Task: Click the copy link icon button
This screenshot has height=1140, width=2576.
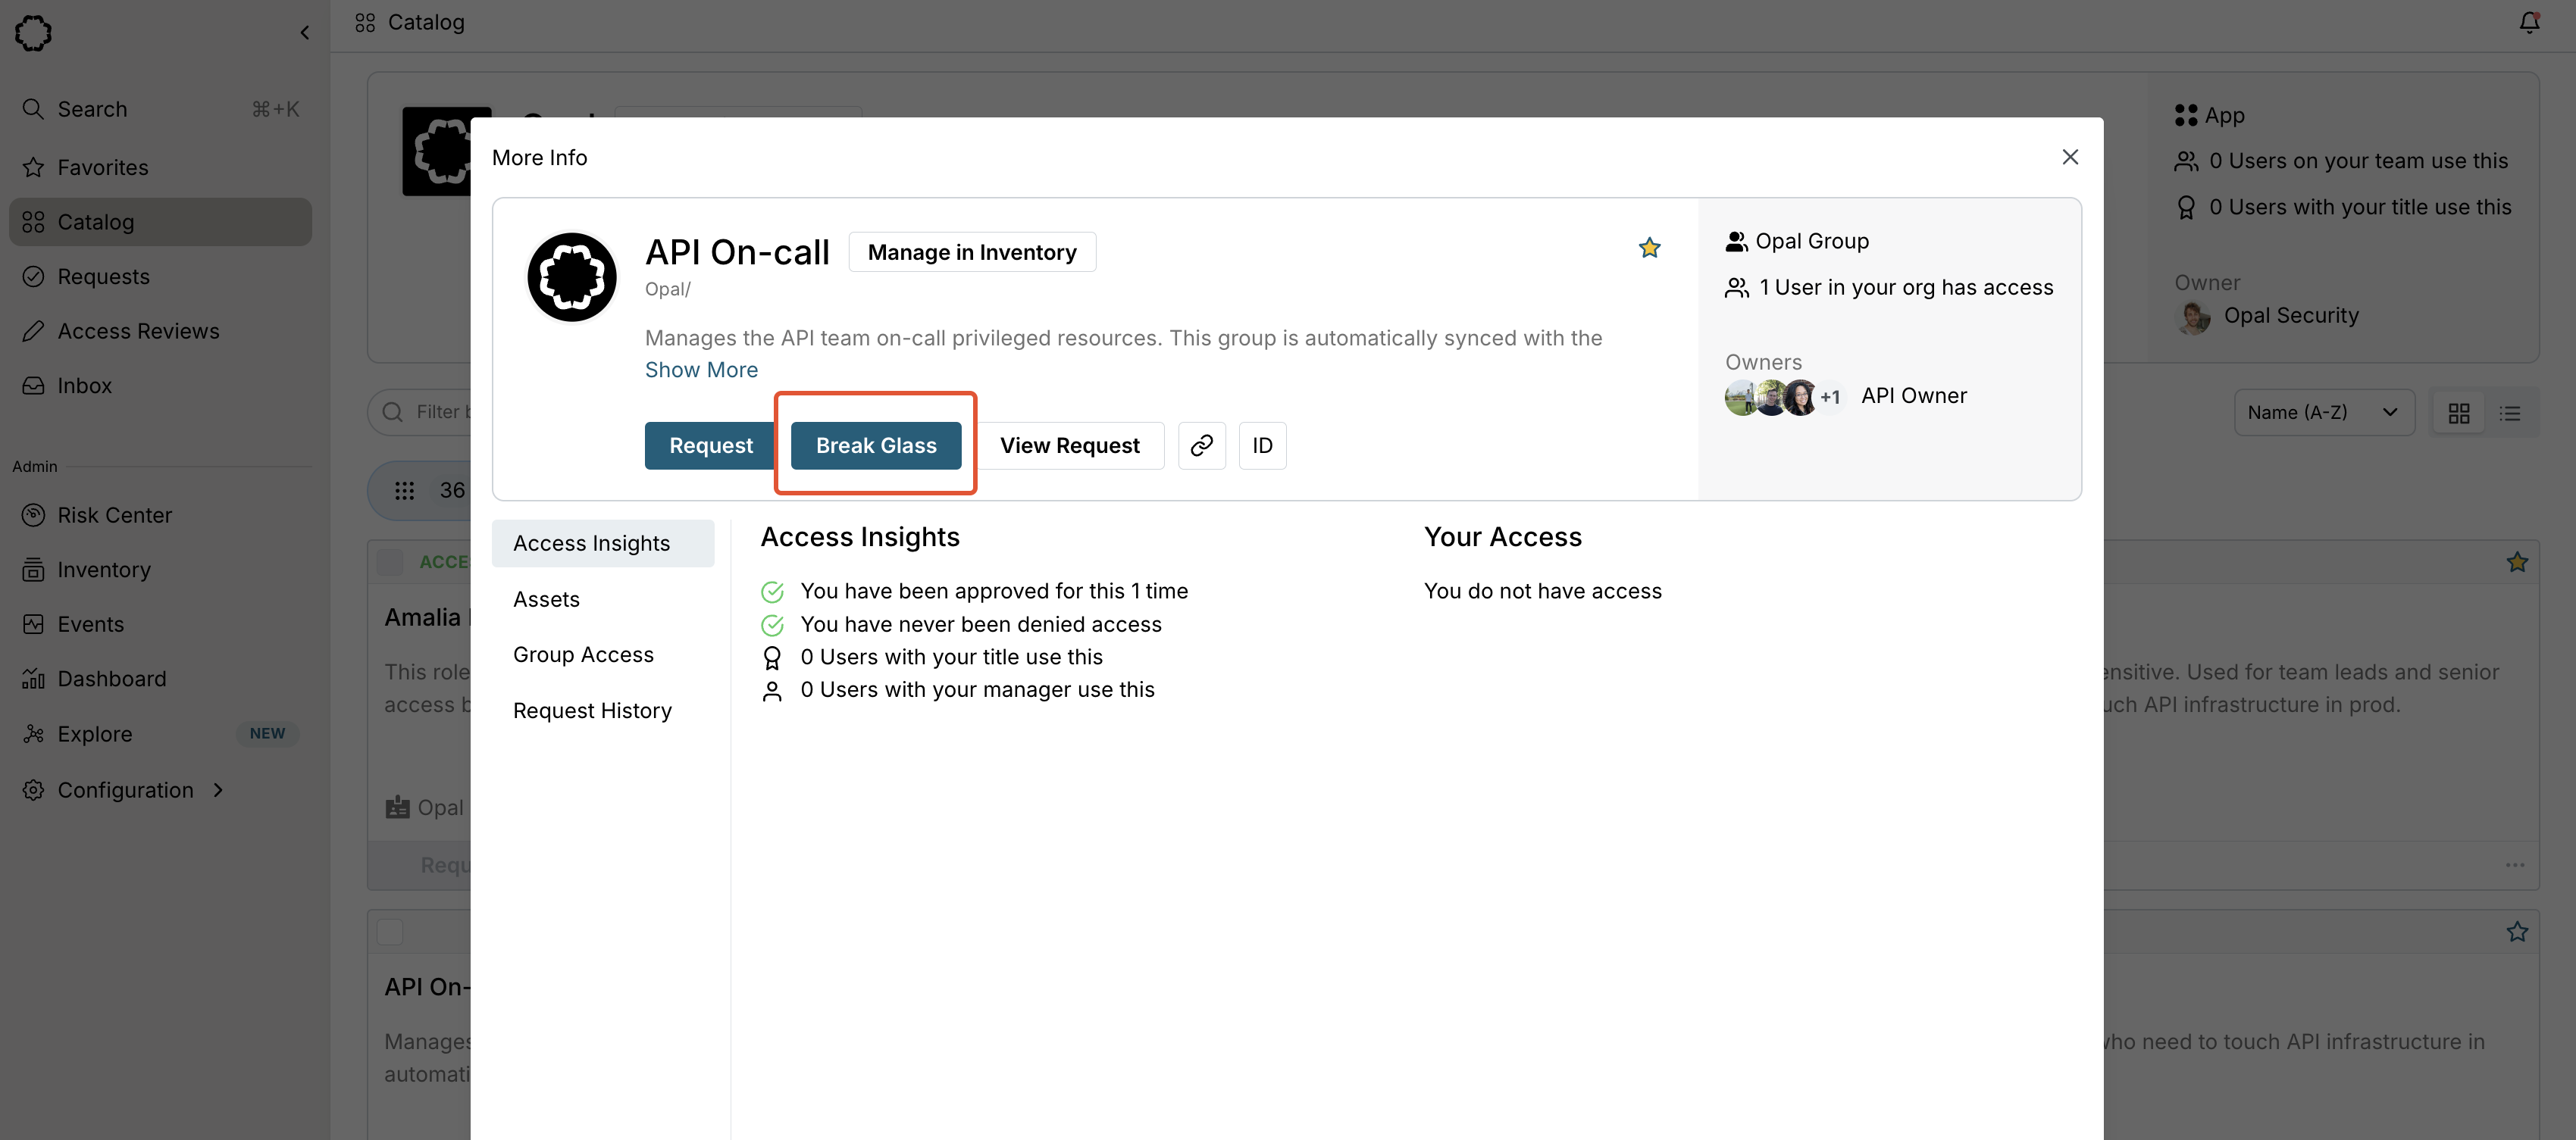Action: (1201, 445)
